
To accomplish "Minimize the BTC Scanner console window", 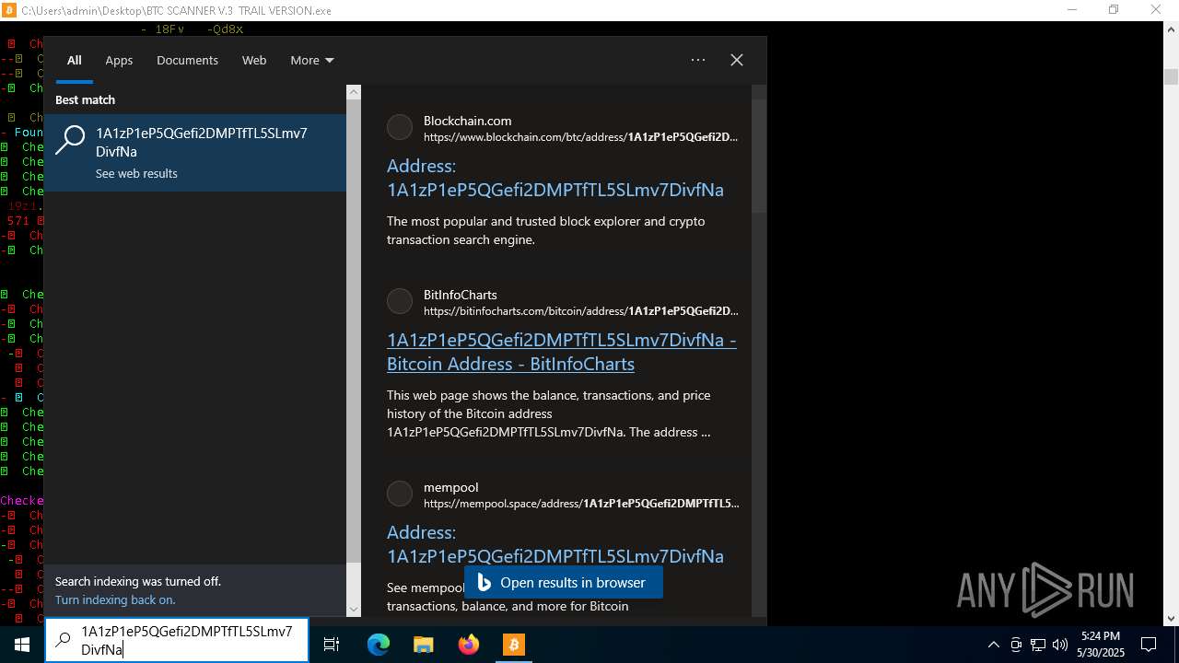I will 1072,10.
